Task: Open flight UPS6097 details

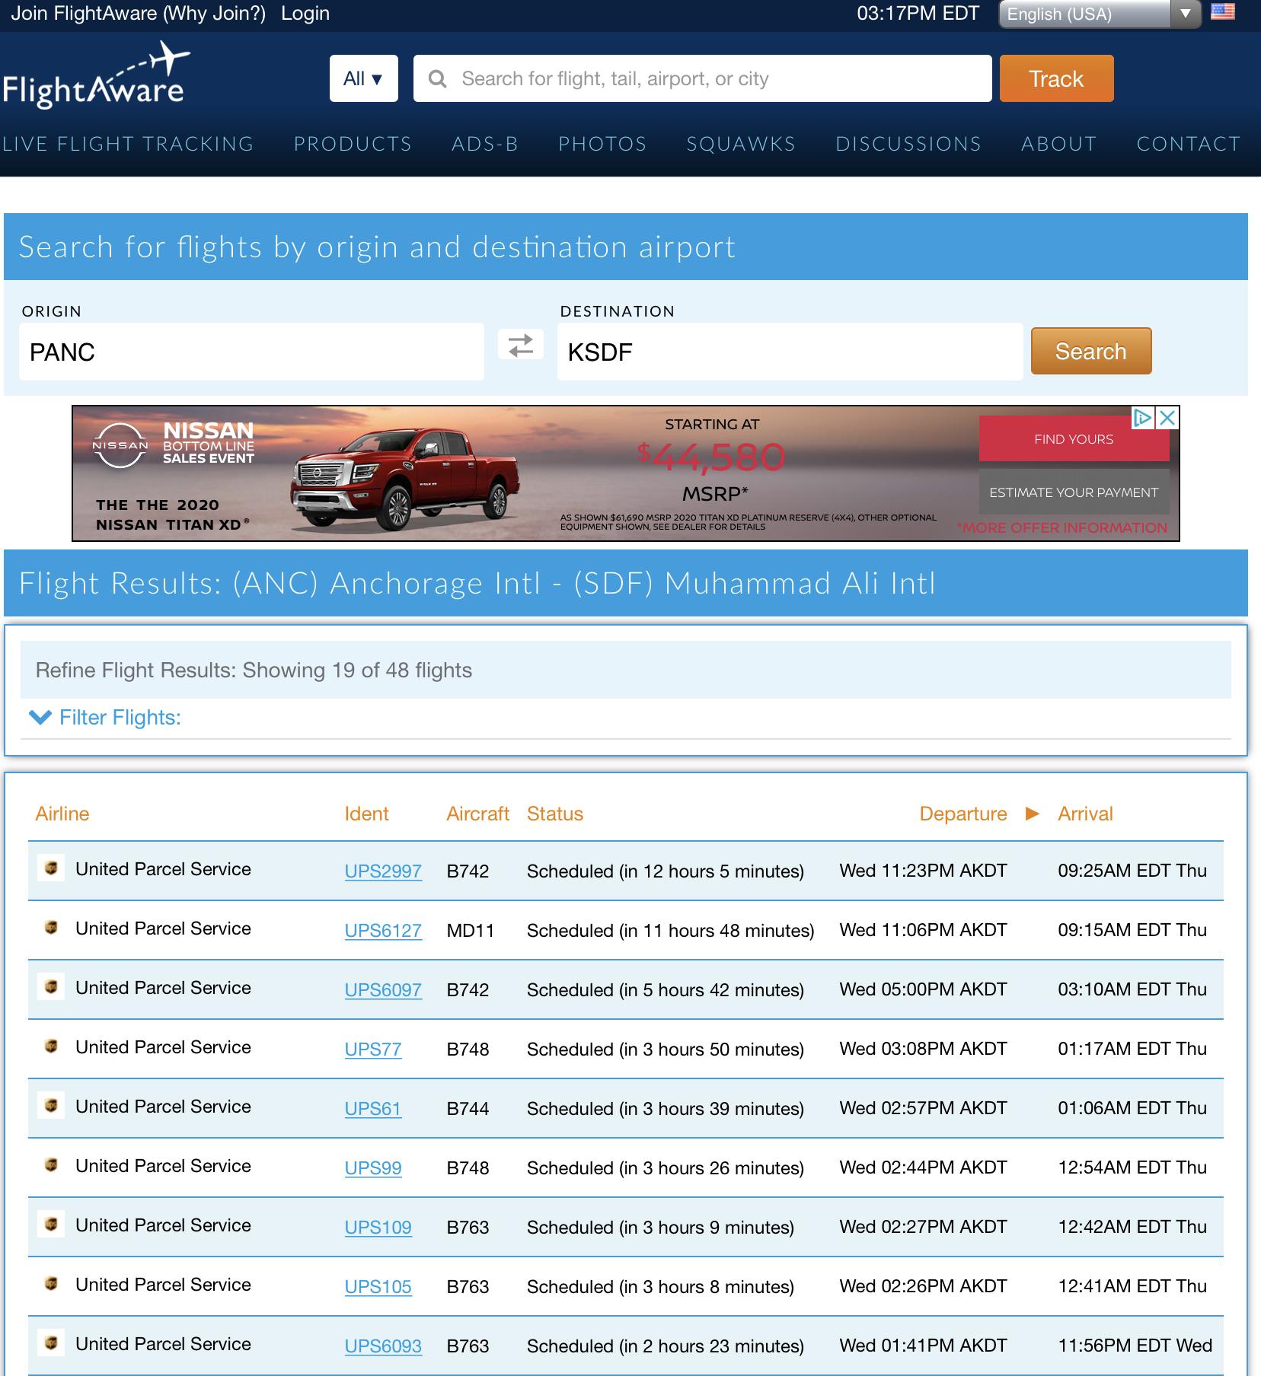Action: pyautogui.click(x=383, y=989)
